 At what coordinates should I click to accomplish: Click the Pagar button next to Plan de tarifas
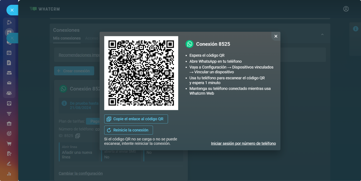[x=93, y=121]
